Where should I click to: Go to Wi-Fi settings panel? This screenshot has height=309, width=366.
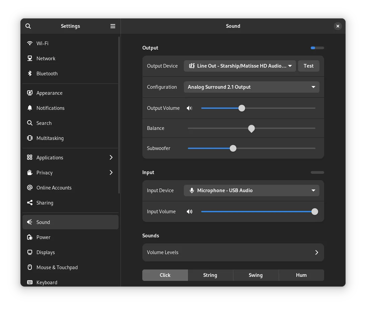point(42,44)
